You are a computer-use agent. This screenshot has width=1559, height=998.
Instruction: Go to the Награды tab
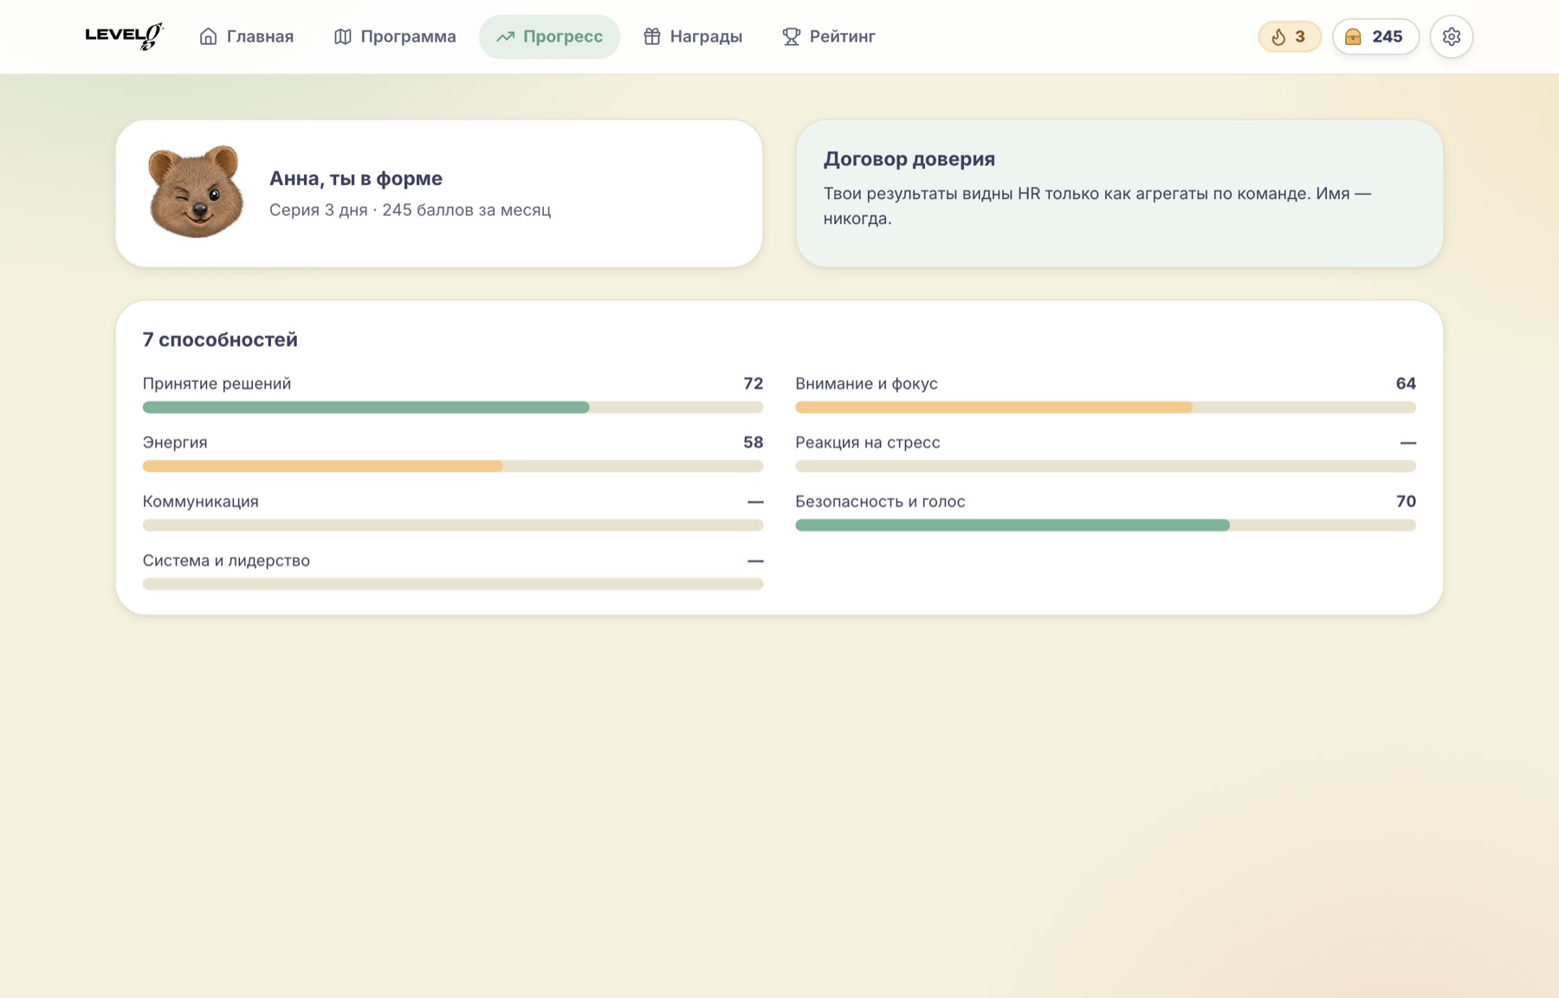[693, 36]
